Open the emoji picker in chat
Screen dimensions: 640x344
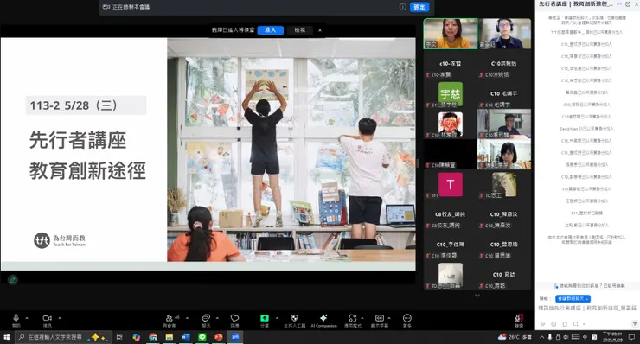(554, 324)
